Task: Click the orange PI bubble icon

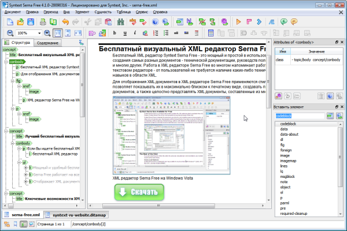Action: [x=294, y=22]
